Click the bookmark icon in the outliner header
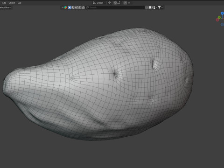 pos(150,7)
